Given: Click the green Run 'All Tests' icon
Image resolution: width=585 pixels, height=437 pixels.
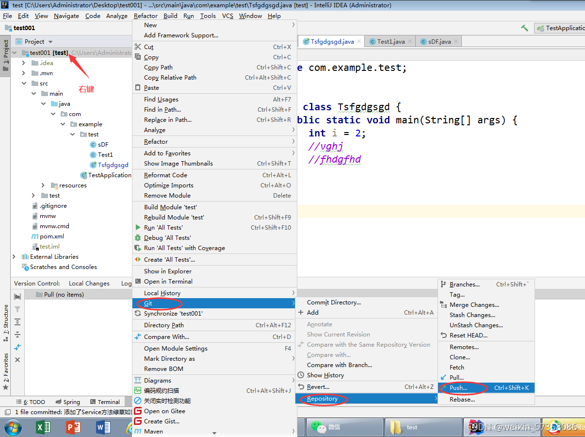Looking at the screenshot, I should tap(138, 227).
